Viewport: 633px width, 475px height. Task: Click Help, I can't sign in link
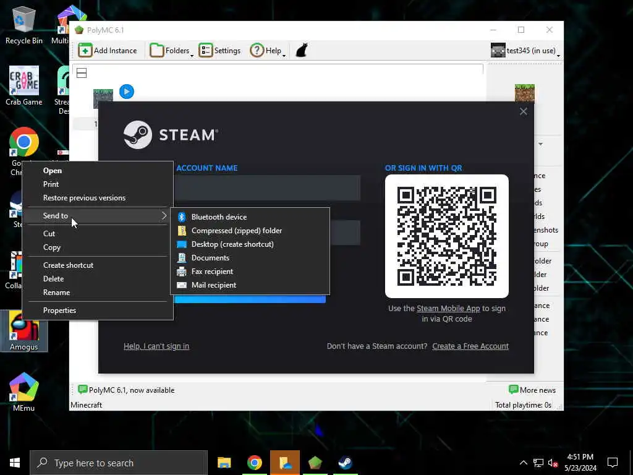tap(156, 346)
